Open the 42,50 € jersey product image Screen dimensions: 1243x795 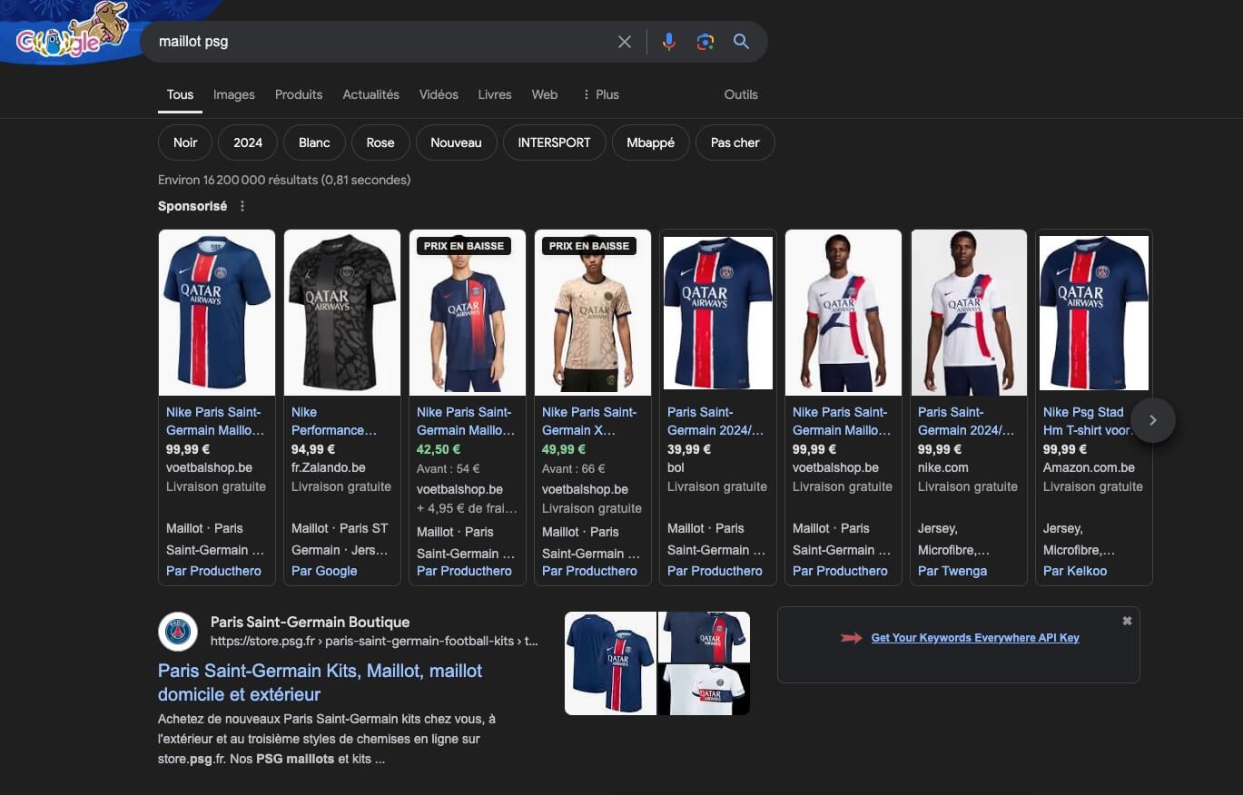(468, 312)
